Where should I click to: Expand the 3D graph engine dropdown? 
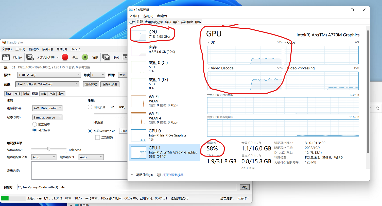[x=209, y=42]
